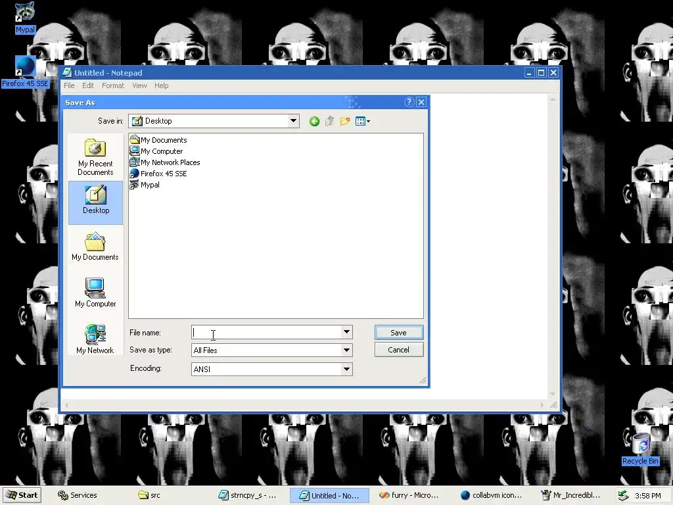The image size is (673, 505).
Task: Switch to strncpy_s Notepad taskbar item
Action: [248, 495]
